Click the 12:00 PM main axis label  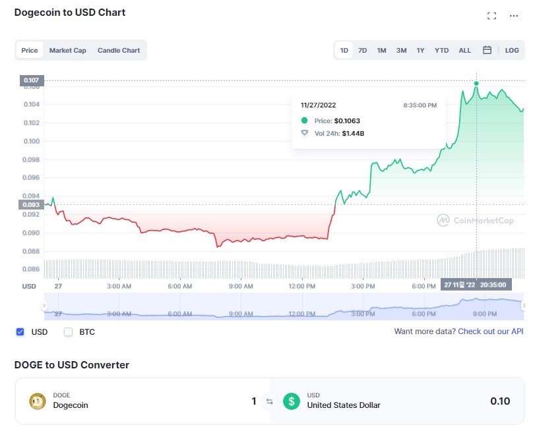[x=301, y=286]
